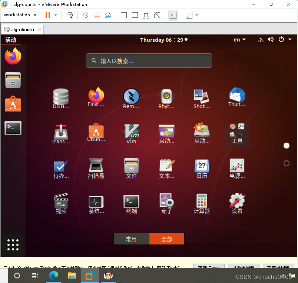
Task: Click the 活动 Activities button
Action: click(x=11, y=40)
